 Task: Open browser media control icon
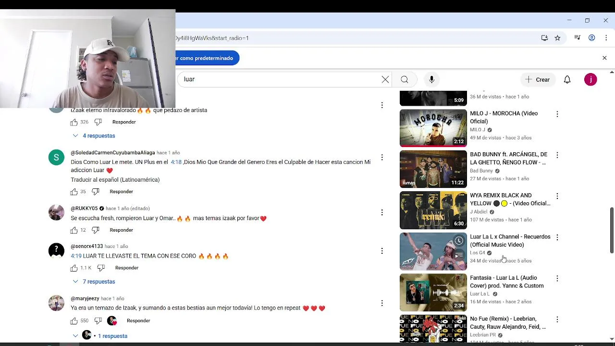[578, 38]
